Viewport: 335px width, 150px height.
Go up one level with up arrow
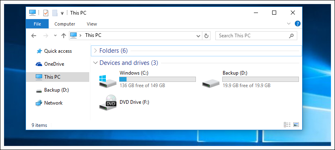[x=64, y=36]
